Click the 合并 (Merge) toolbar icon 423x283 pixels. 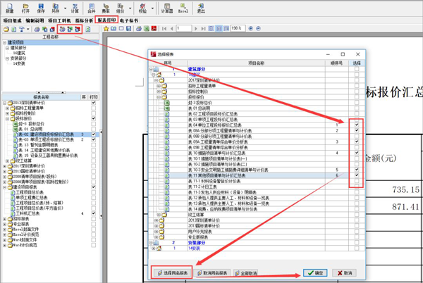[92, 8]
